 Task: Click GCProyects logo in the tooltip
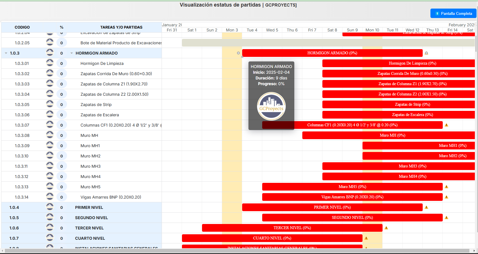pos(271,106)
